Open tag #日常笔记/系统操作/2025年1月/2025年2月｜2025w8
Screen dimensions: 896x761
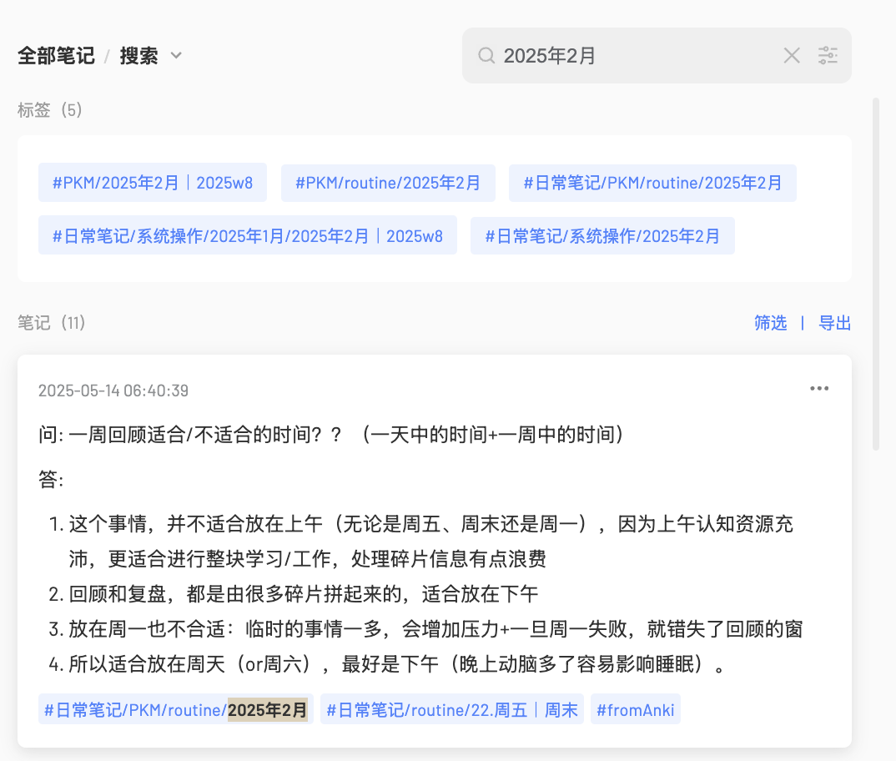point(248,235)
